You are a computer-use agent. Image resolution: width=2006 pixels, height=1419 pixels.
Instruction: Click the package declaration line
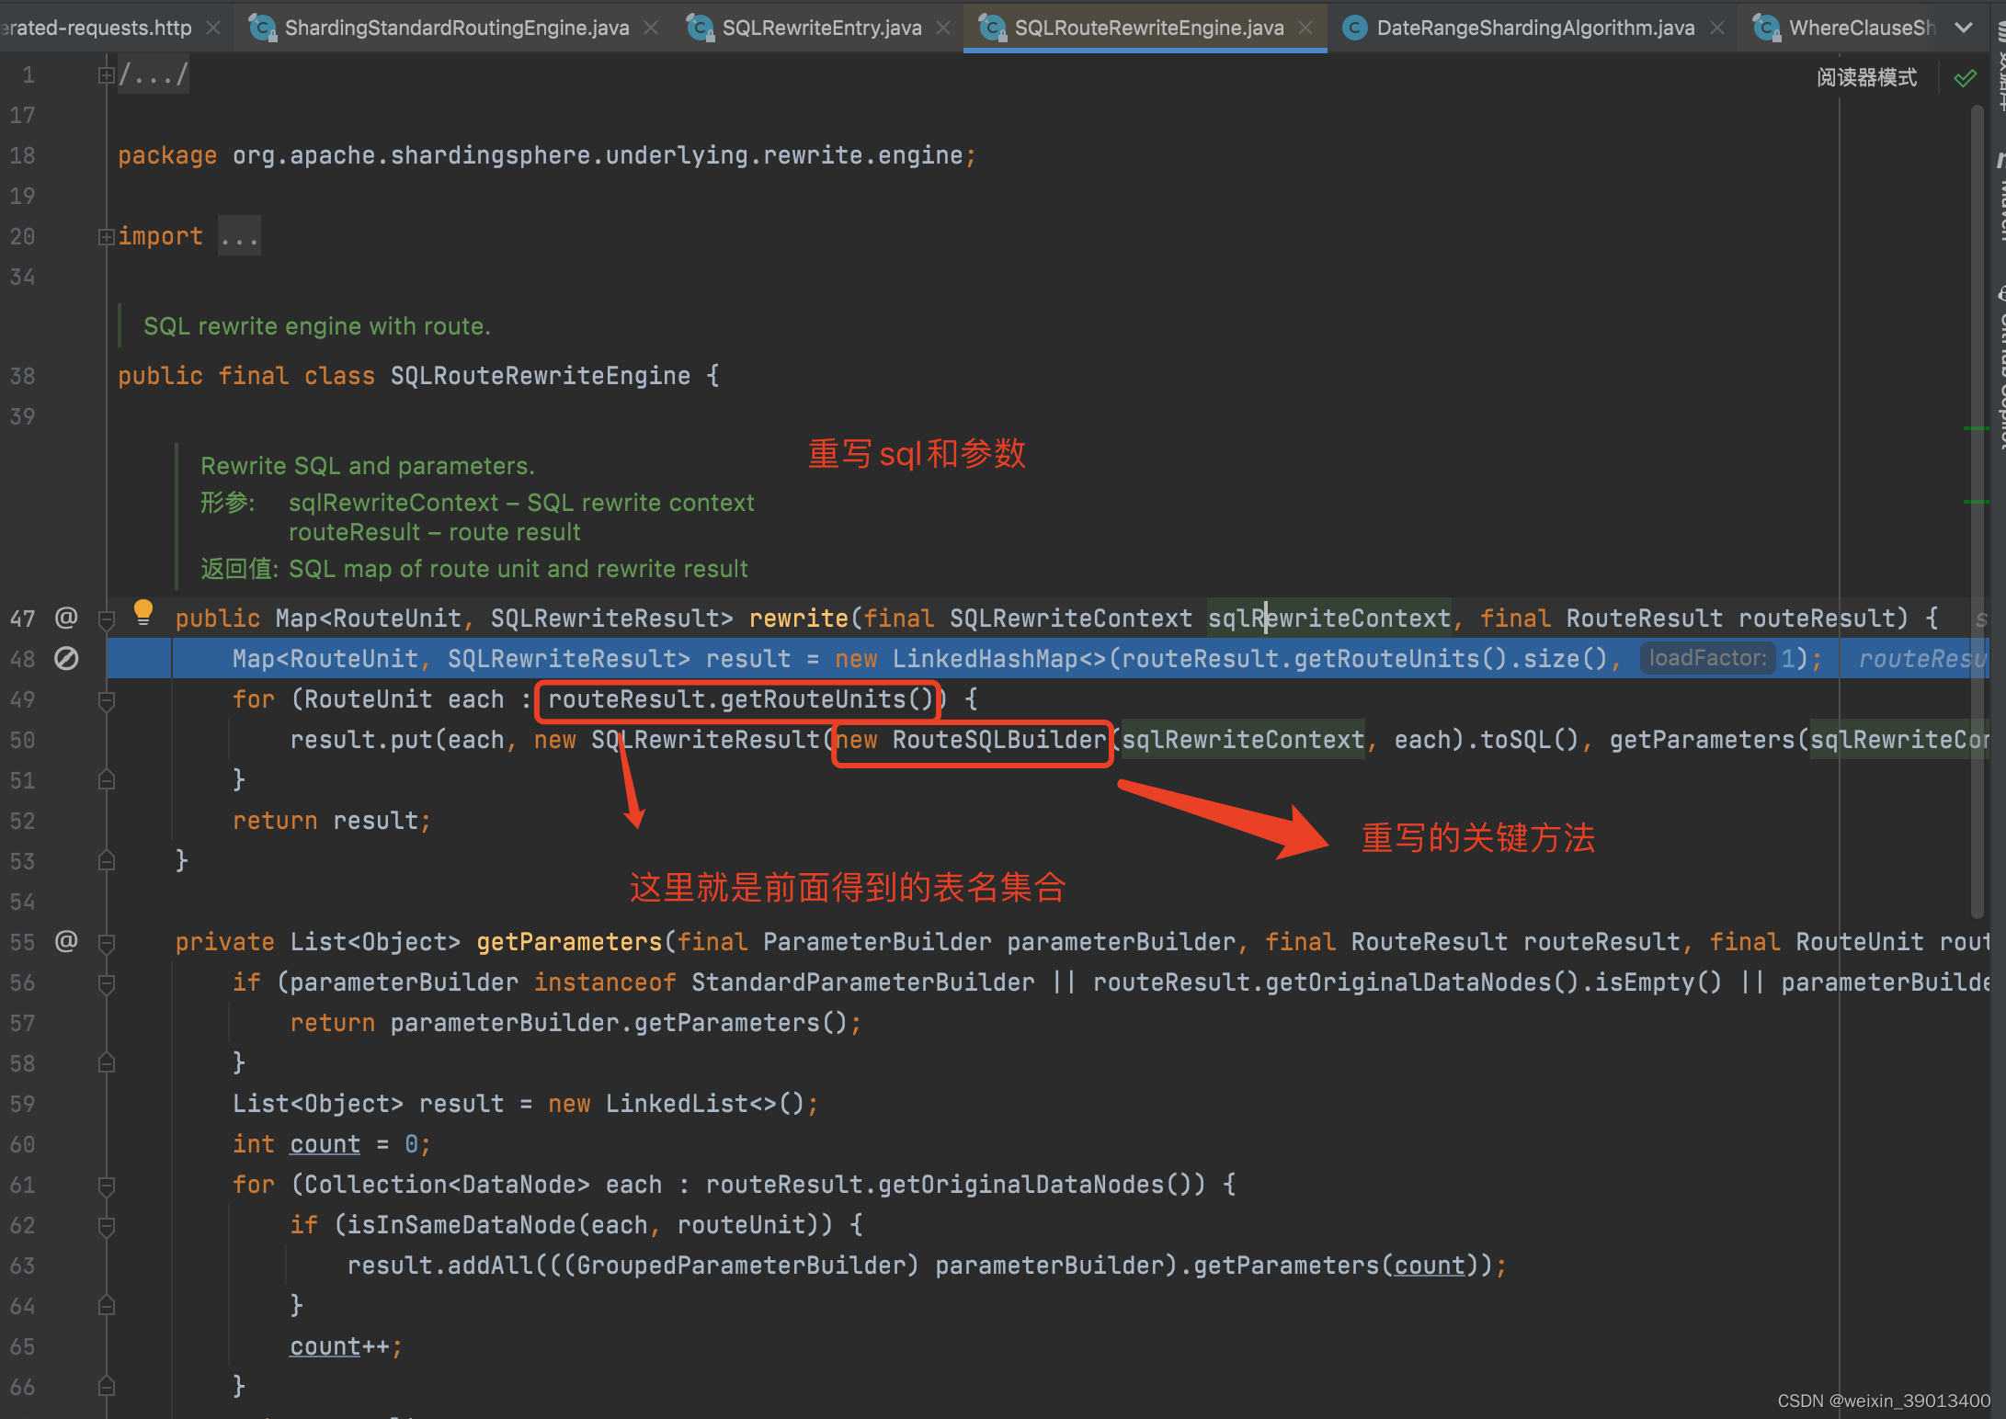tap(547, 155)
